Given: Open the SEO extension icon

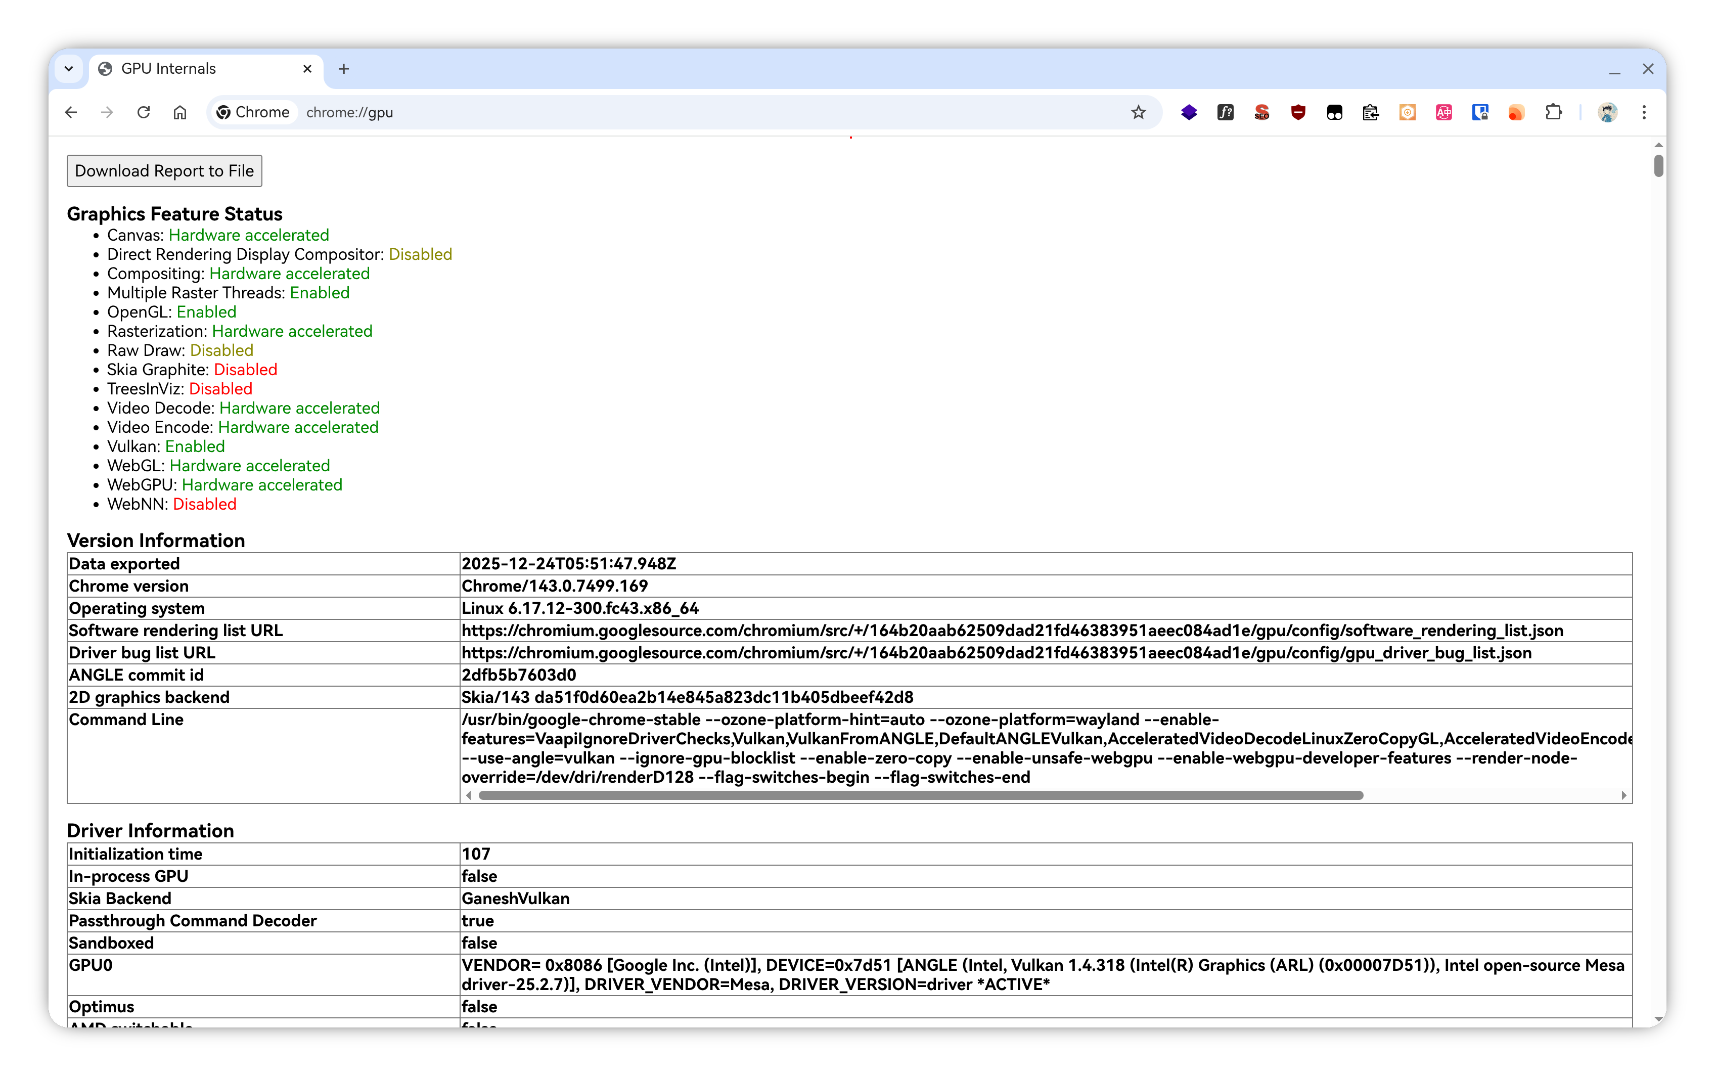Looking at the screenshot, I should 1261,112.
